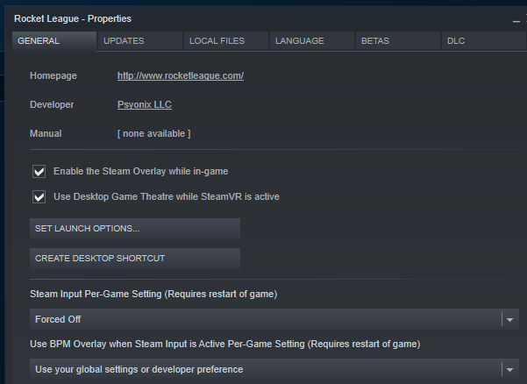This screenshot has height=384, width=527.
Task: Click the 'Manual' label
Action: click(x=46, y=134)
